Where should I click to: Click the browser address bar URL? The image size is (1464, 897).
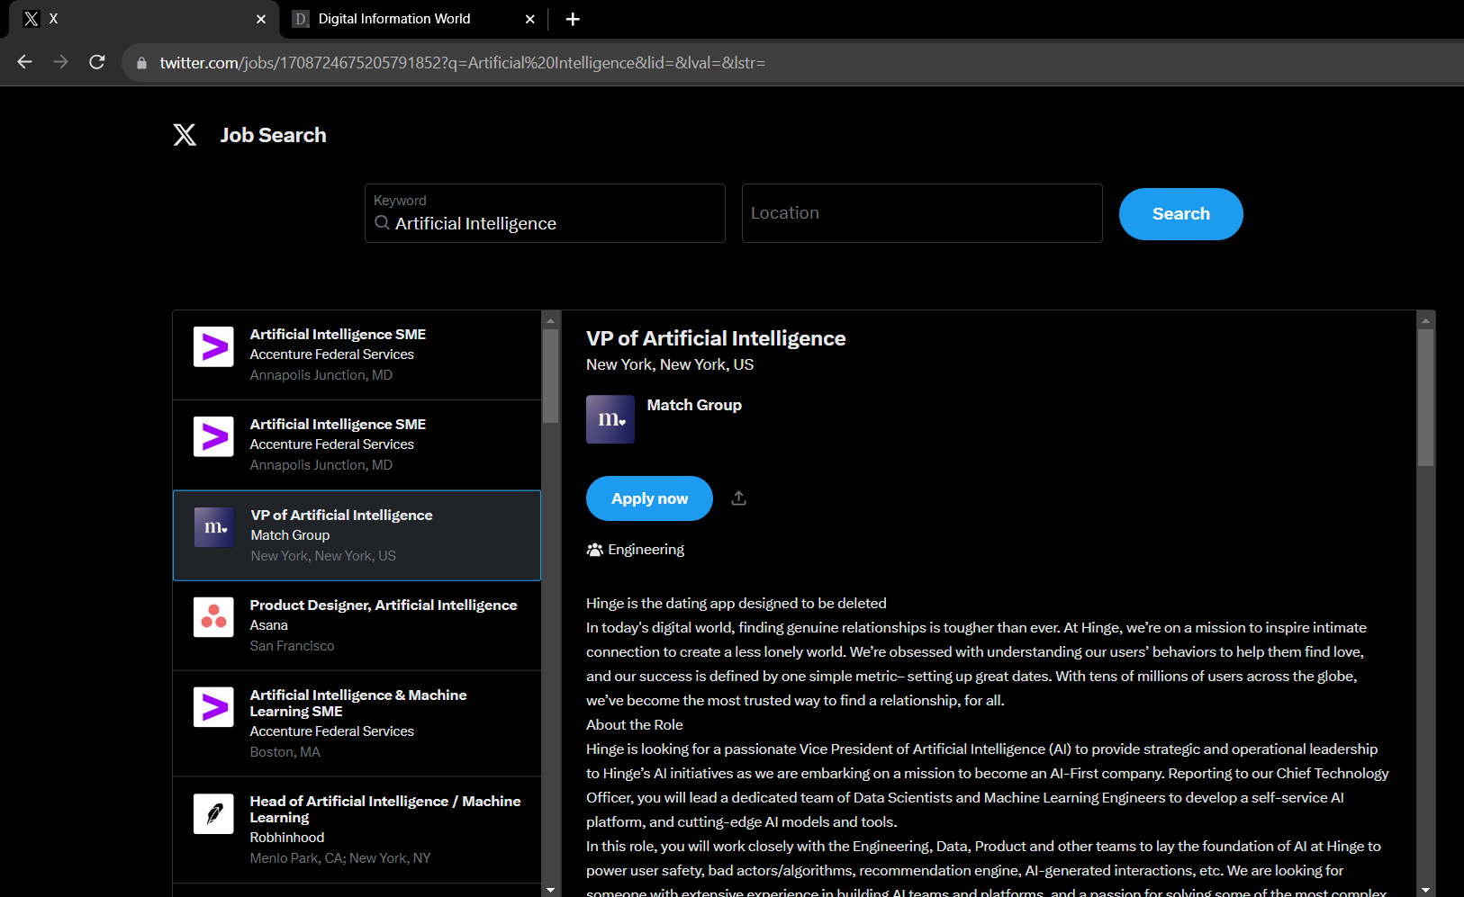pos(463,63)
